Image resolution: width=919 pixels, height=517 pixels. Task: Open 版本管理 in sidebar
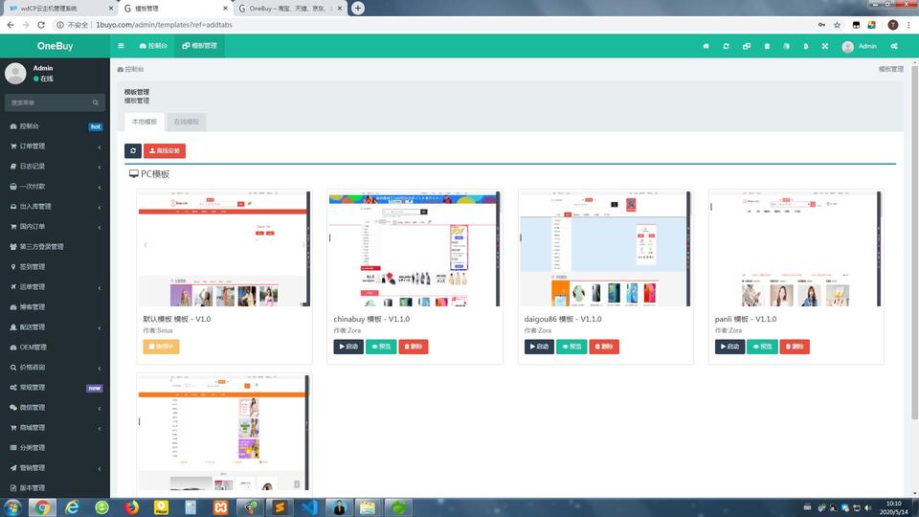click(x=56, y=487)
